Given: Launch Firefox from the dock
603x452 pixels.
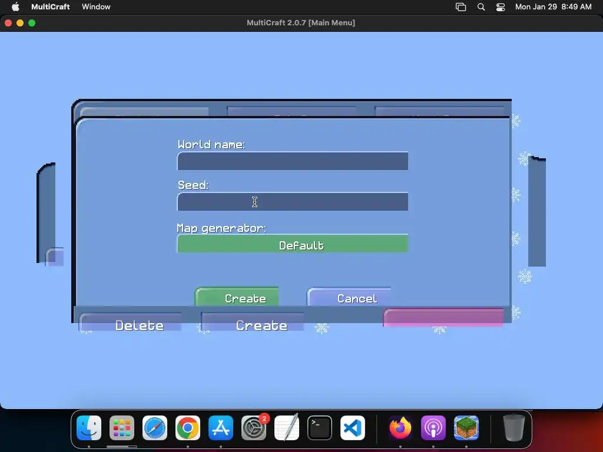Looking at the screenshot, I should 400,428.
